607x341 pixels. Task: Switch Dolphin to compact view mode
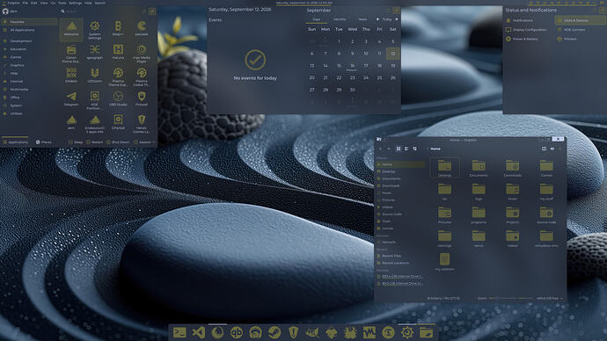[x=406, y=149]
